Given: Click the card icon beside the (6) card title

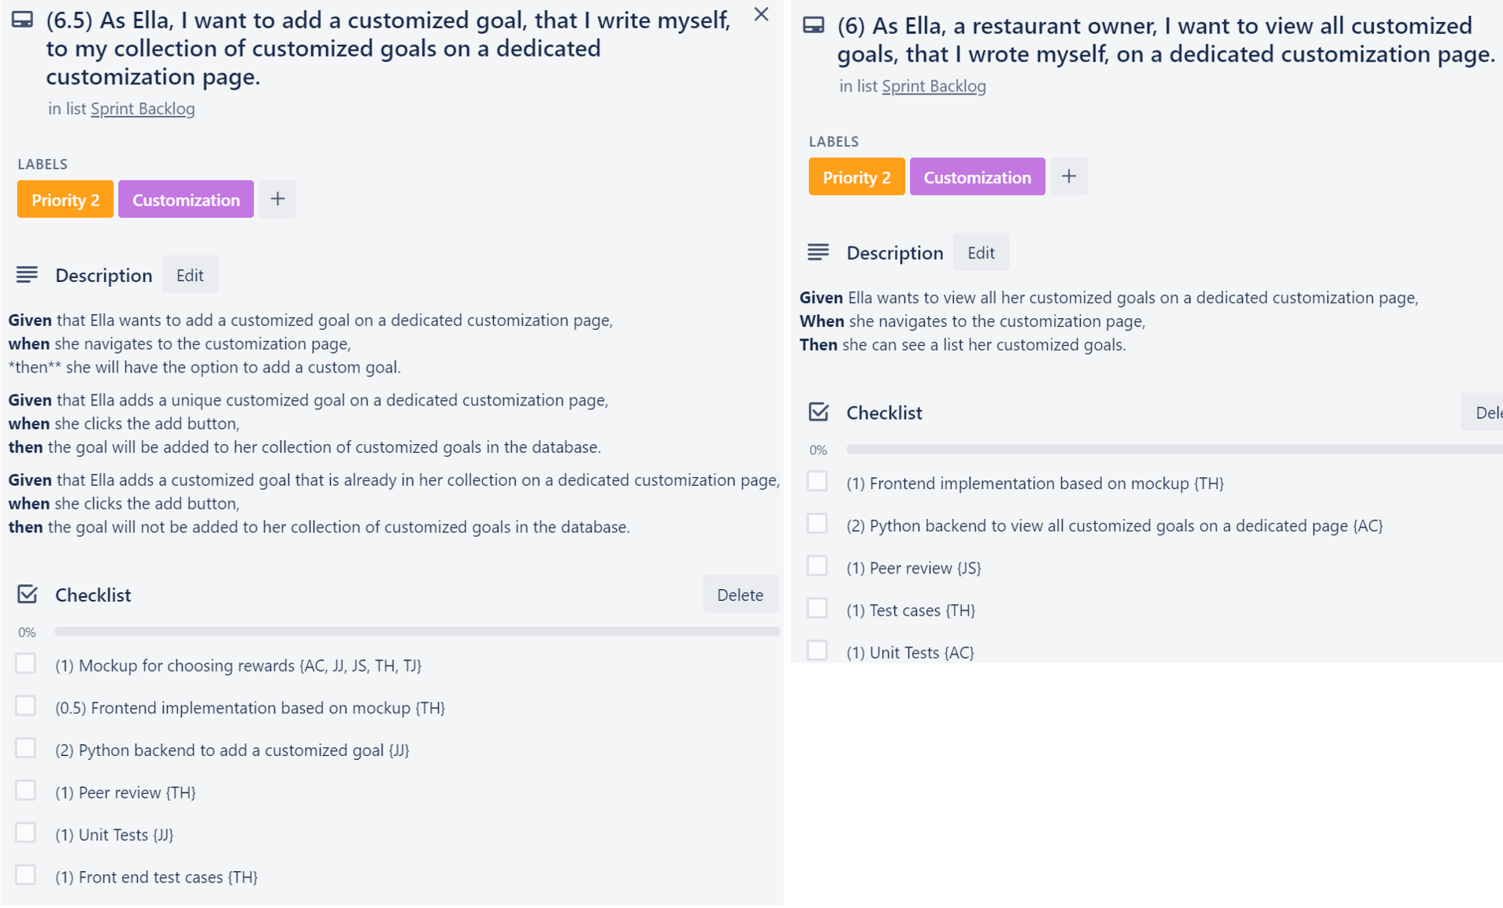Looking at the screenshot, I should click(x=814, y=26).
